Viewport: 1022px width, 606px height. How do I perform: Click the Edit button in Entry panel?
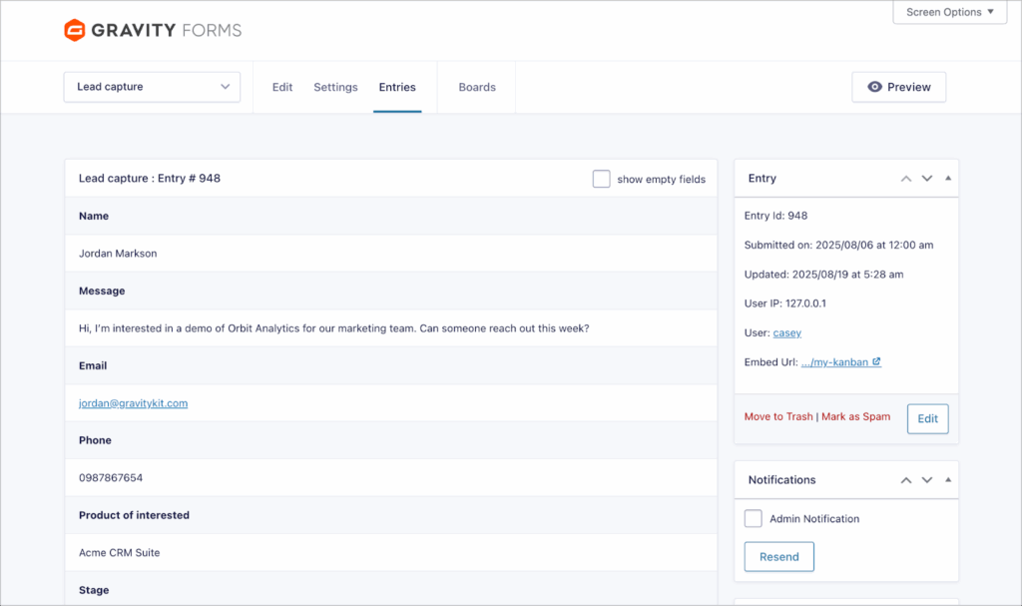pos(927,418)
